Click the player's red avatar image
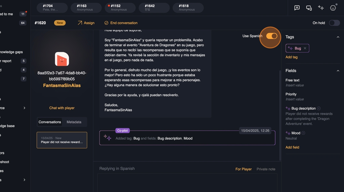This screenshot has height=192, width=344. point(62,59)
